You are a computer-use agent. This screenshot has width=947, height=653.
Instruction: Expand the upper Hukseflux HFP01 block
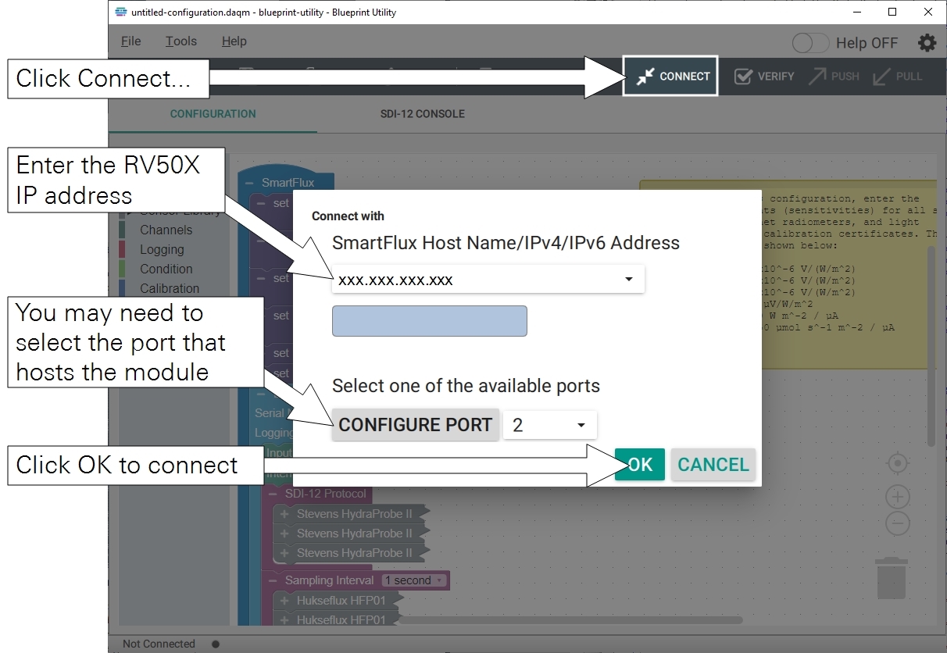[x=284, y=601]
